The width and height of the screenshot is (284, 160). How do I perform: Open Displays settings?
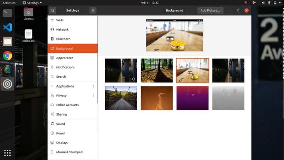tap(73, 143)
